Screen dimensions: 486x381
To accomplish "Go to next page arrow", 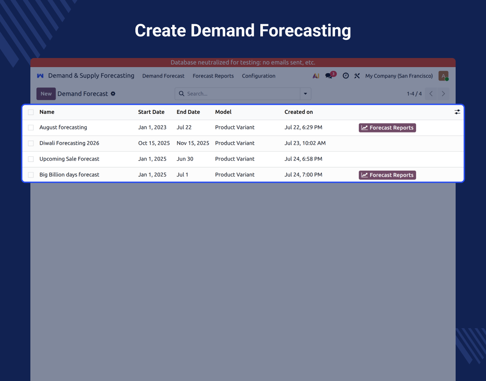I will point(443,94).
